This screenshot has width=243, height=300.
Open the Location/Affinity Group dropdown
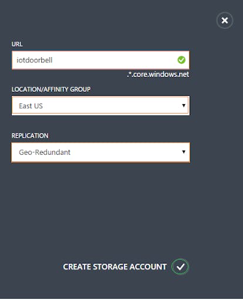pos(100,105)
